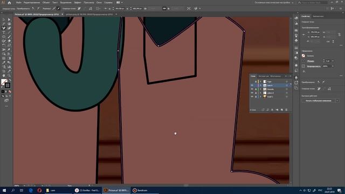Open the quick actions dropdown arrow
The image size is (345, 194).
point(337,101)
